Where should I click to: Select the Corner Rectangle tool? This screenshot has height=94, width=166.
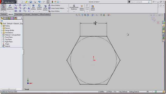(16, 8)
